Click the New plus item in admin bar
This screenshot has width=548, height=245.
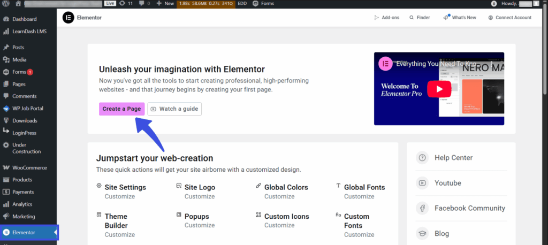click(165, 4)
